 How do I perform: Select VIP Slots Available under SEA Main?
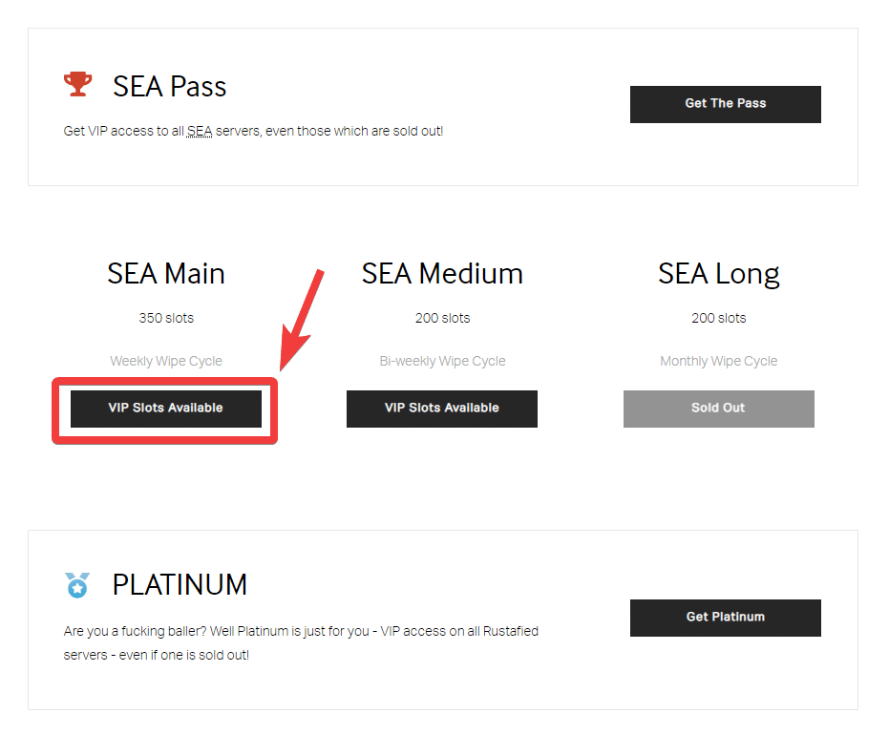pyautogui.click(x=165, y=409)
